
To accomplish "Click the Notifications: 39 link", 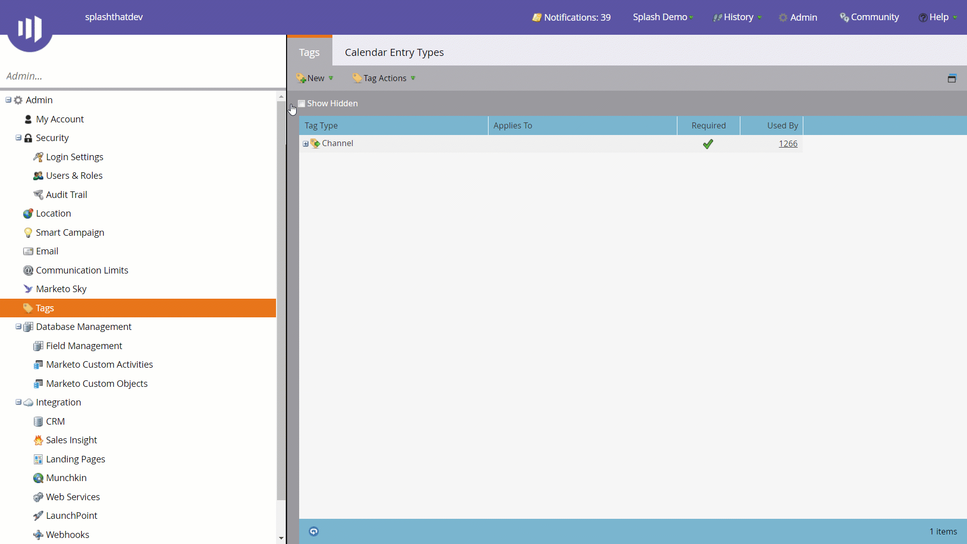I will click(577, 18).
